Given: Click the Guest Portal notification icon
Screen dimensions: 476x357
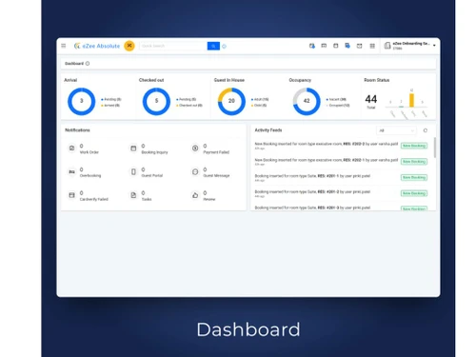Looking at the screenshot, I should click(133, 171).
